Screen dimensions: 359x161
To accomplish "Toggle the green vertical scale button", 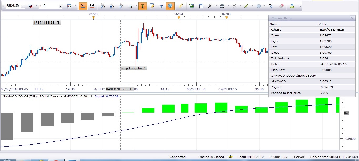I will pos(143,6).
